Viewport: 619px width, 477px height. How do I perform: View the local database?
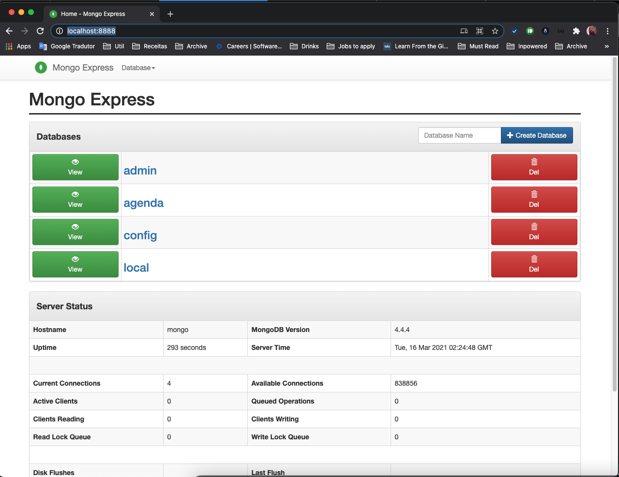click(75, 264)
